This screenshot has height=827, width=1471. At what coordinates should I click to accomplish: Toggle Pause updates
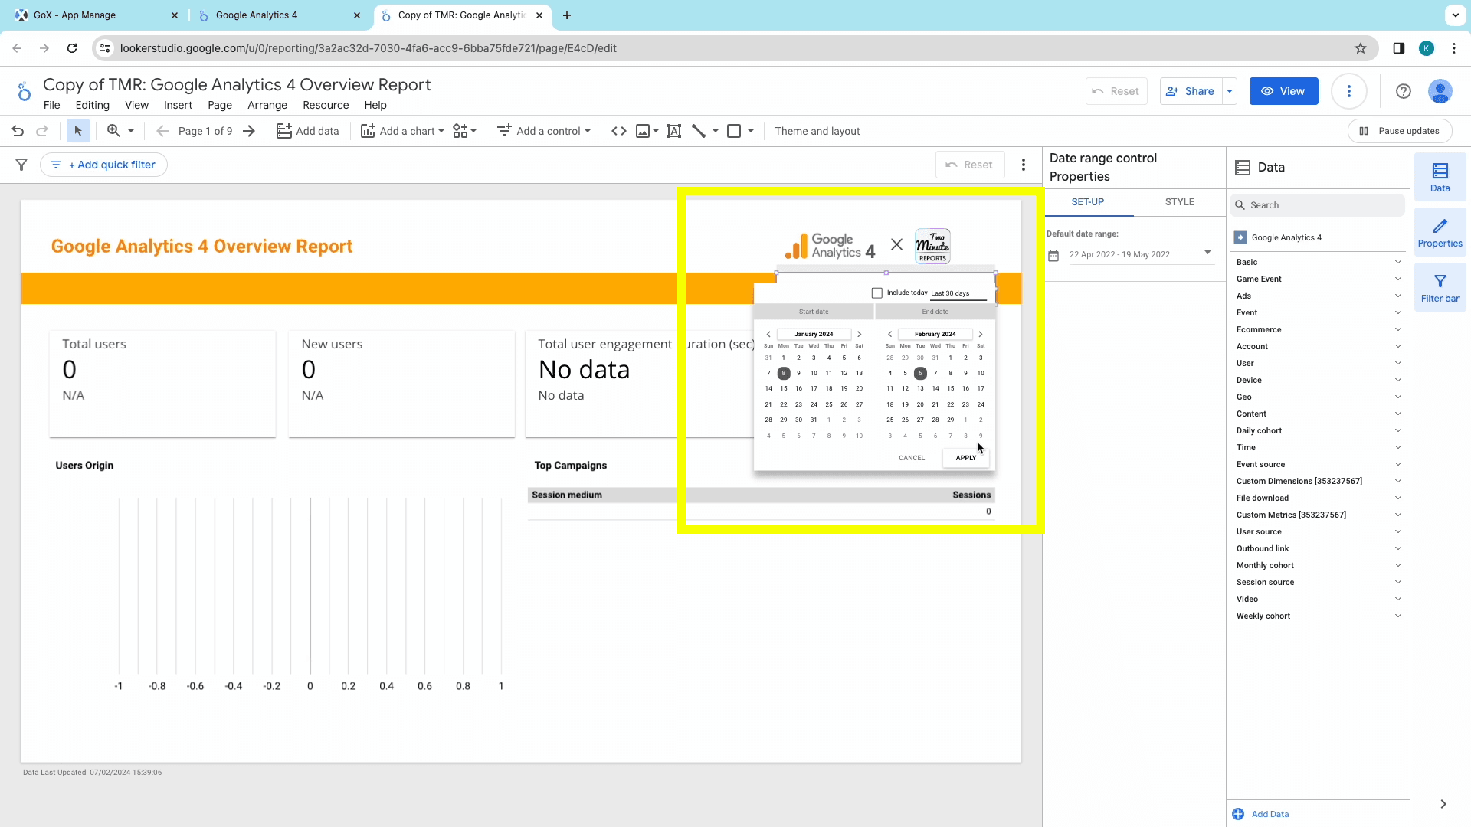point(1400,131)
